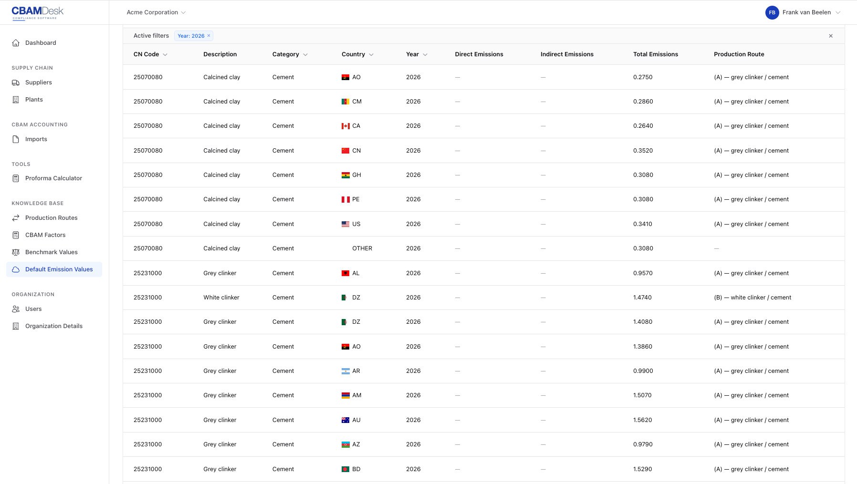Expand the Category column sorter

[306, 54]
